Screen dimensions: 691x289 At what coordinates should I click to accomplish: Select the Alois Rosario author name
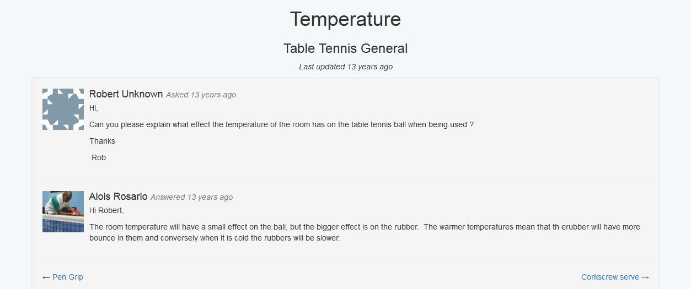click(x=118, y=197)
